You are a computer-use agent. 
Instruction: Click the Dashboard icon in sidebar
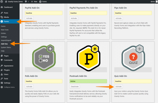pos(2,7)
